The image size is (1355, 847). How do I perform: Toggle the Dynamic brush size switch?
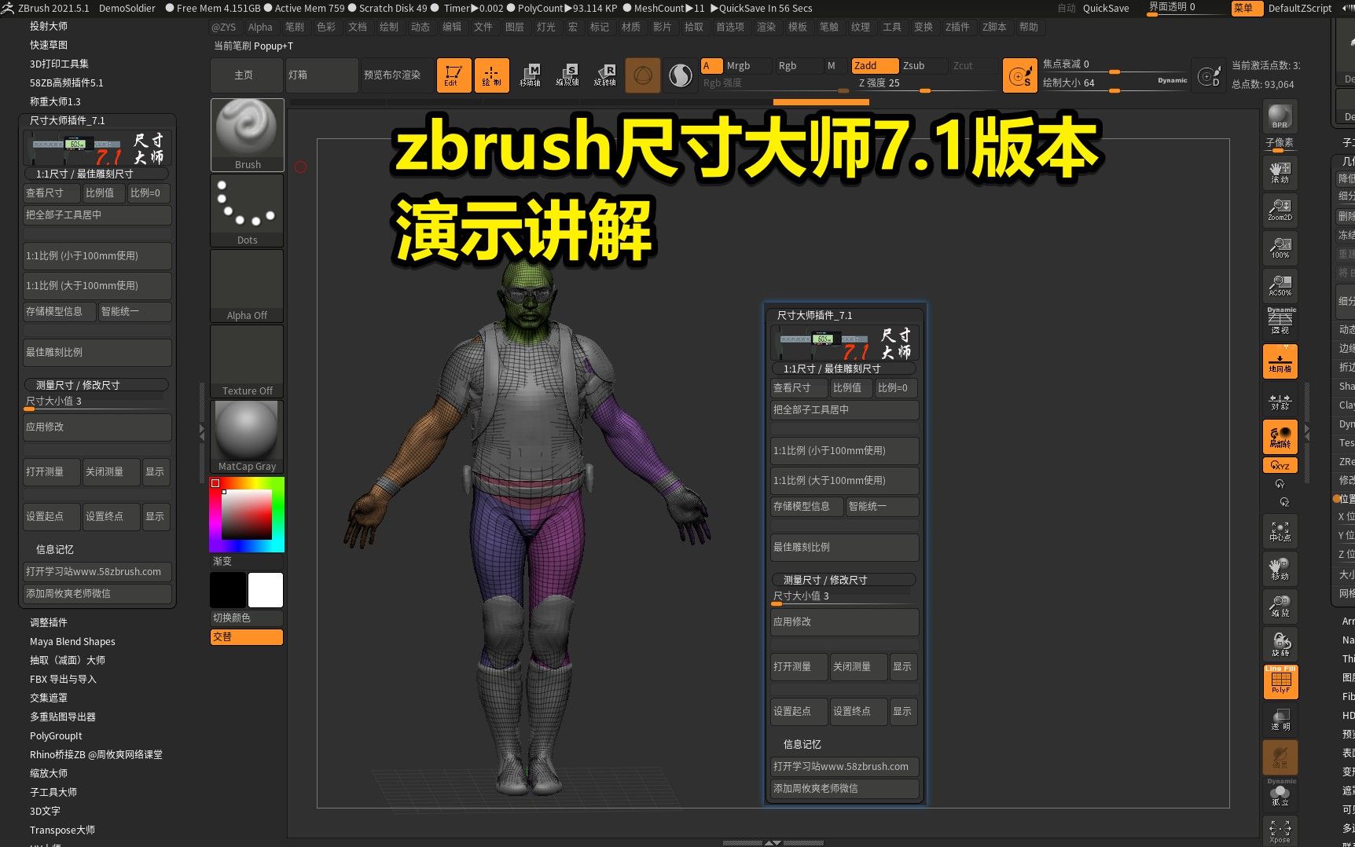click(x=1172, y=80)
